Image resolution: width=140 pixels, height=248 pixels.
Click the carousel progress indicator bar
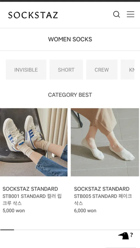[x=70, y=230]
